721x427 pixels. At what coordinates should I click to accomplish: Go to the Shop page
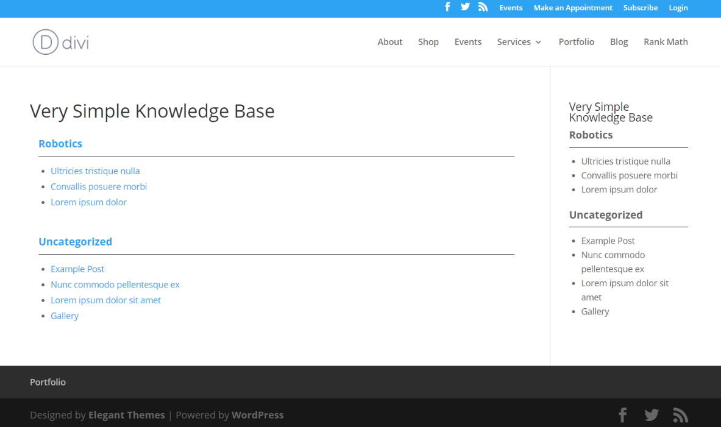pos(428,42)
